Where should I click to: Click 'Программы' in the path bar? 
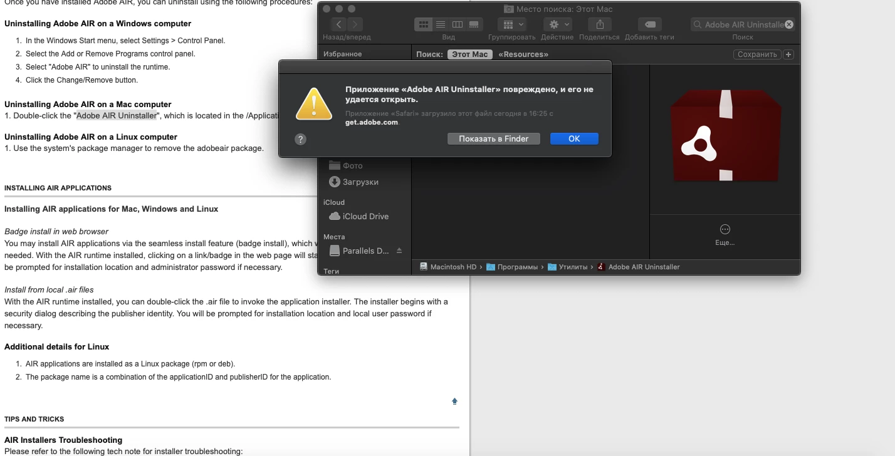click(x=512, y=267)
